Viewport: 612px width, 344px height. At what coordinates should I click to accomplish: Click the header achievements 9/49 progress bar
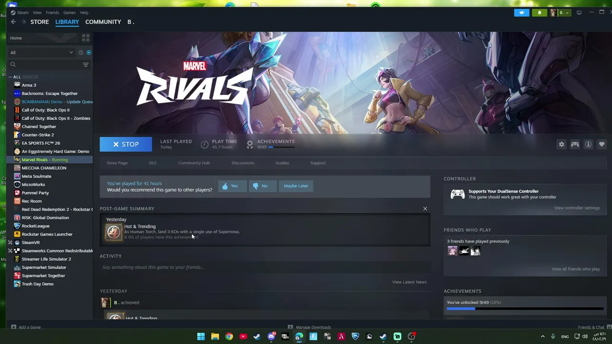(x=282, y=147)
